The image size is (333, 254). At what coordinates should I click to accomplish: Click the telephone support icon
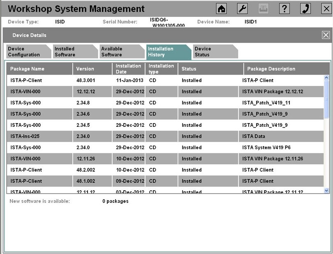[305, 9]
